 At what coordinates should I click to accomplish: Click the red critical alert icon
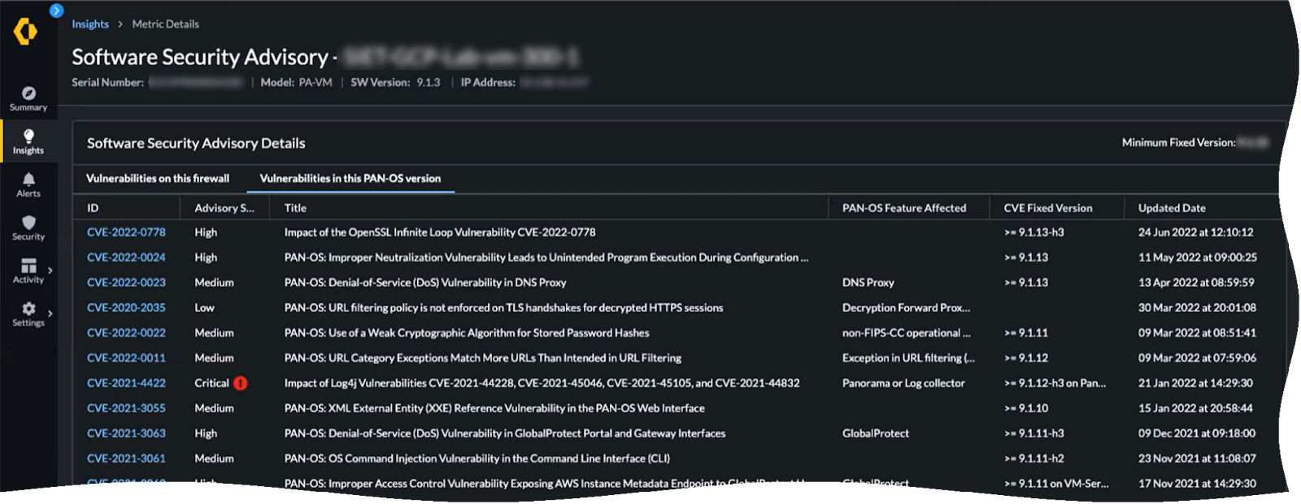click(241, 383)
